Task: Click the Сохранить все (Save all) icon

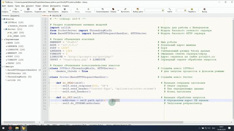Action: click(40, 9)
